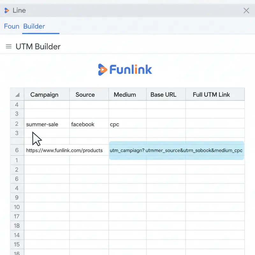Image resolution: width=255 pixels, height=255 pixels.
Task: Switch to the Foun tab
Action: click(11, 26)
